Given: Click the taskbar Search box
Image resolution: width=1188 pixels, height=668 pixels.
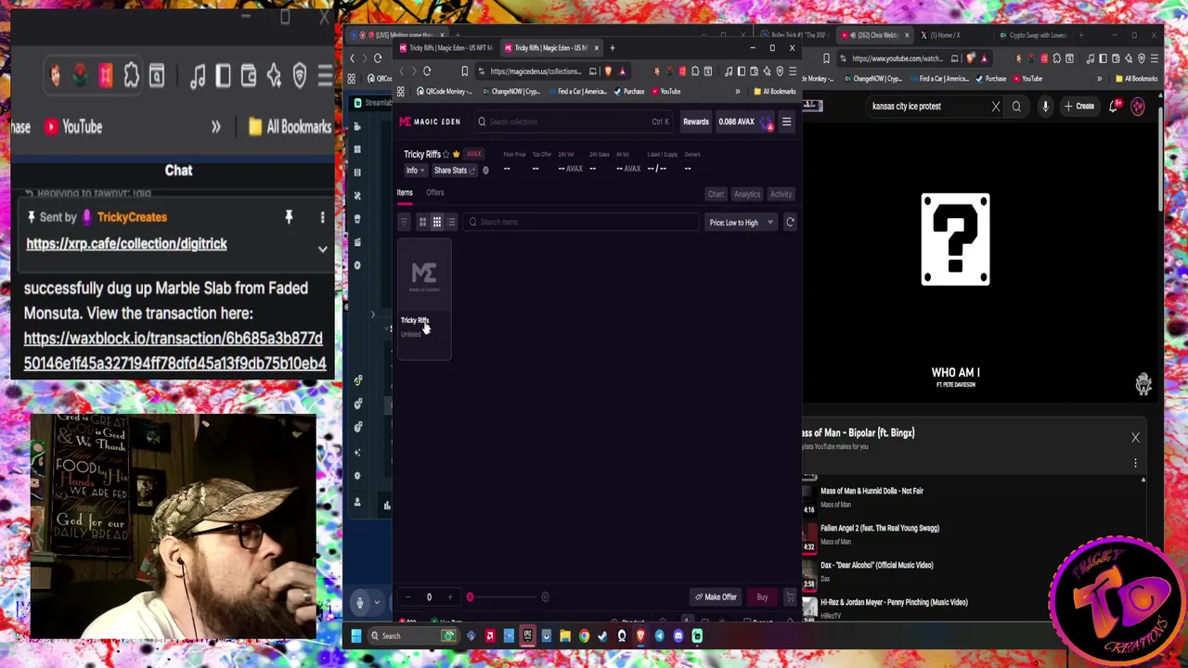Looking at the screenshot, I should [x=413, y=636].
